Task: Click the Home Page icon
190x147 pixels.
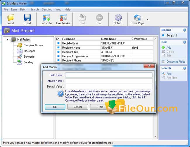Action: (137, 18)
